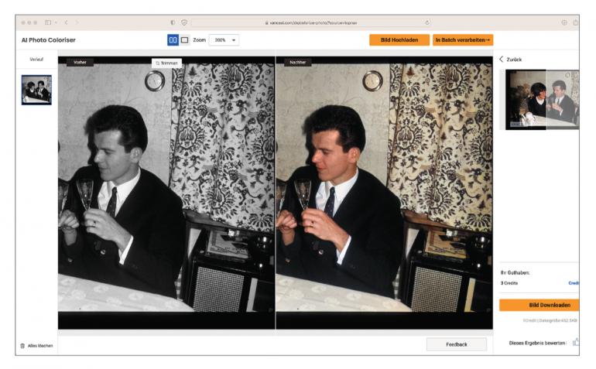596x369 pixels.
Task: Click the Bild Downloaden button
Action: pyautogui.click(x=539, y=305)
